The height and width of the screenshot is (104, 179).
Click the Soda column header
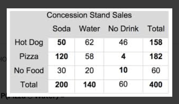tap(62, 29)
